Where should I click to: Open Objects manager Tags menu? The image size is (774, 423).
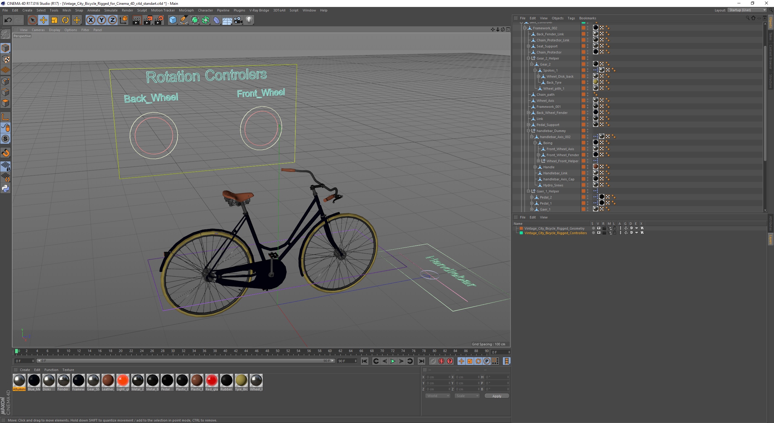571,18
